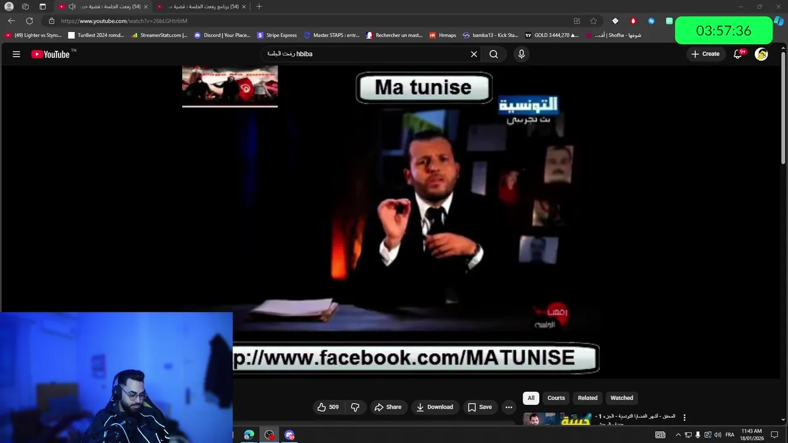This screenshot has width=788, height=443.
Task: Open the app install icon in address bar
Action: [x=577, y=21]
